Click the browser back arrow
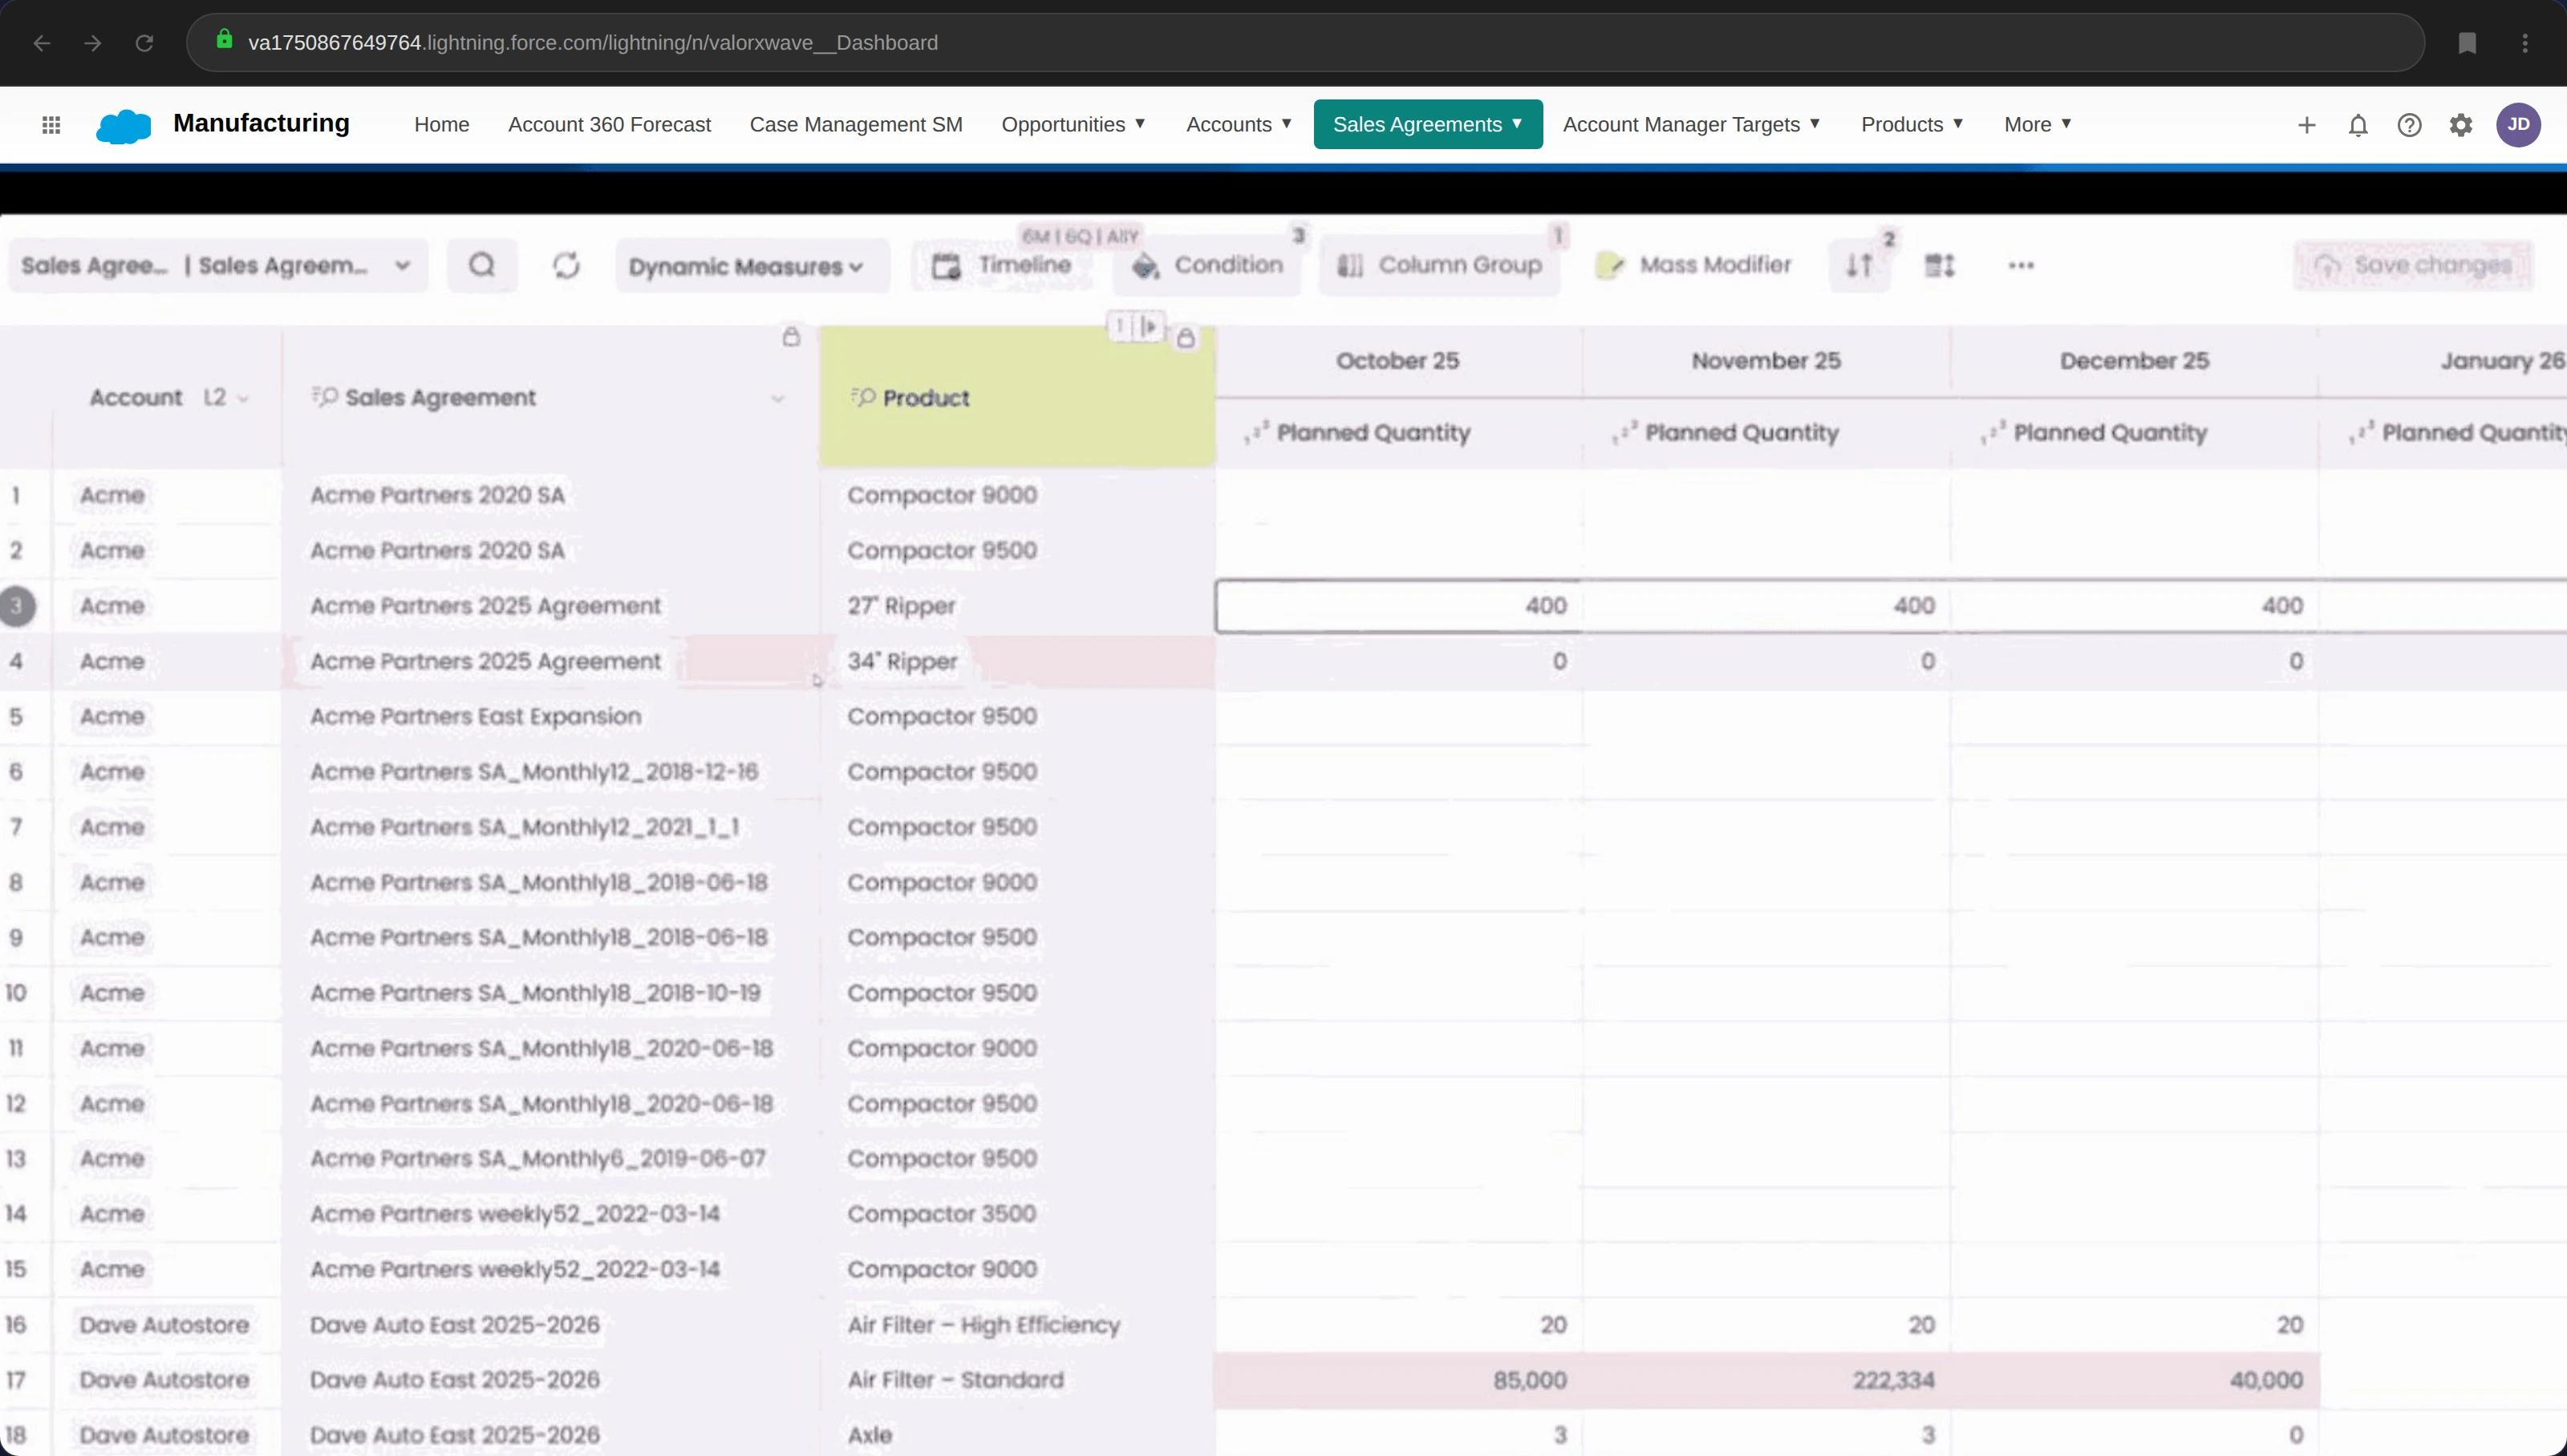 tap(42, 43)
